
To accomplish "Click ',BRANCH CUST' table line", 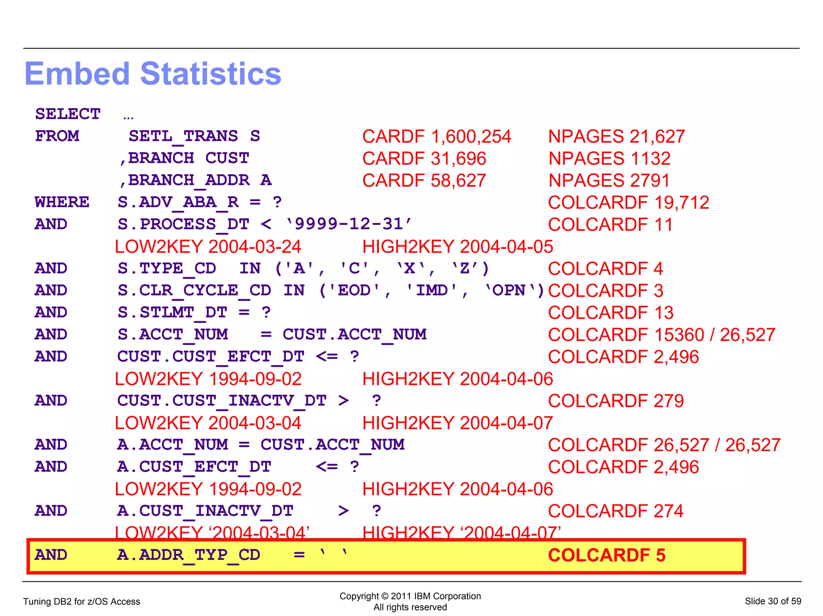I will [184, 158].
